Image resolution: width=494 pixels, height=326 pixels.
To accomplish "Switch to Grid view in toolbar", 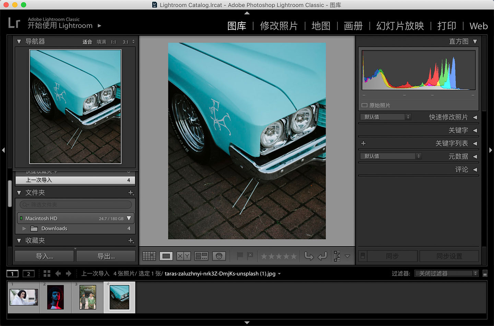I will (149, 256).
